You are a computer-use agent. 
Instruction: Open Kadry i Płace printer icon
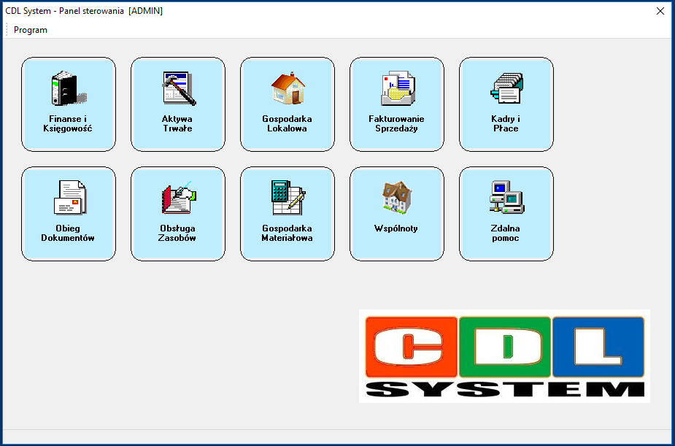(x=506, y=89)
